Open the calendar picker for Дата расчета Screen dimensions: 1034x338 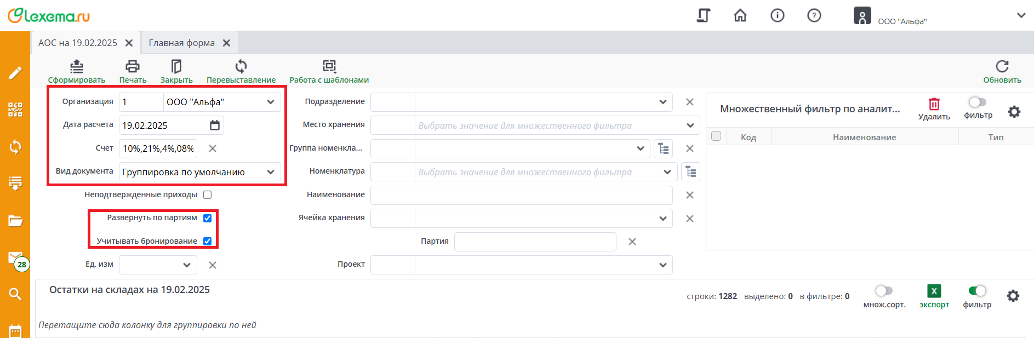(215, 125)
